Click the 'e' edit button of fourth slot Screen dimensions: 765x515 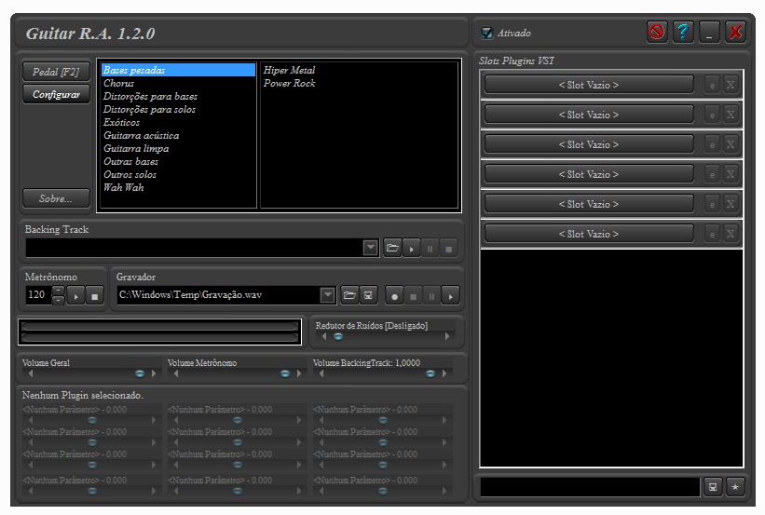point(712,174)
